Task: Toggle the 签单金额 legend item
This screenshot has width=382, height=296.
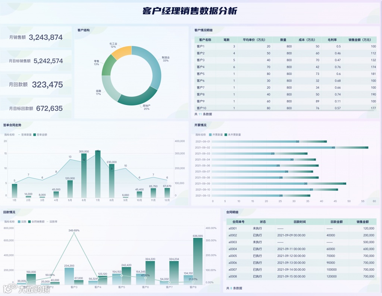Action: 40,134
